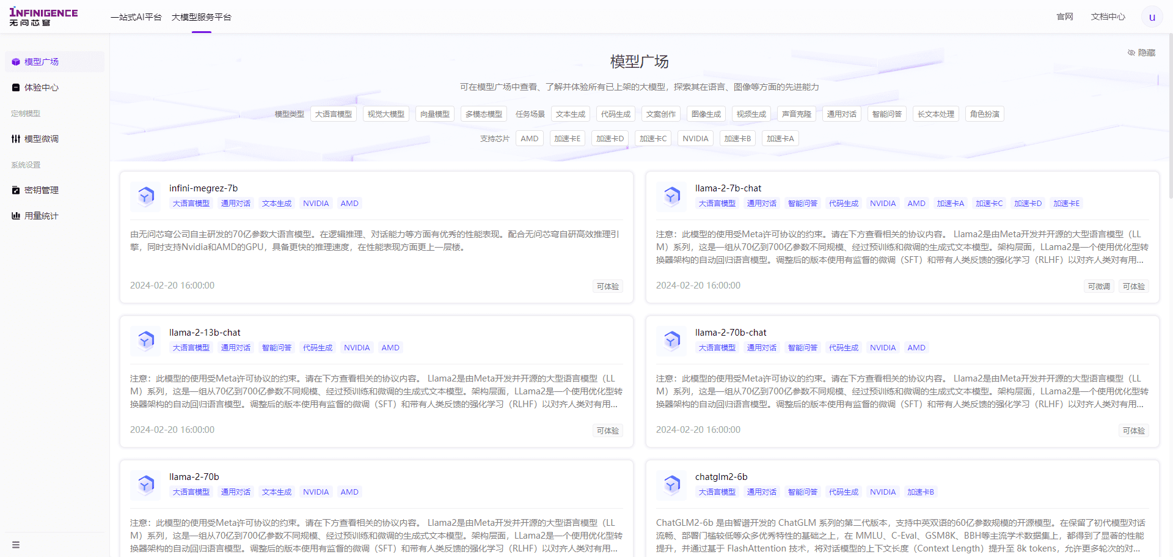Open llama-2-70b model title
The width and height of the screenshot is (1173, 557).
194,477
